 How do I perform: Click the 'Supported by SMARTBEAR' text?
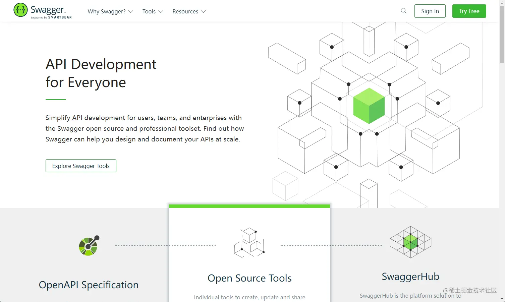tap(51, 17)
